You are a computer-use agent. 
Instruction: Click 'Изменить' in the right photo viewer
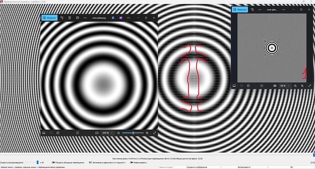[x=240, y=10]
